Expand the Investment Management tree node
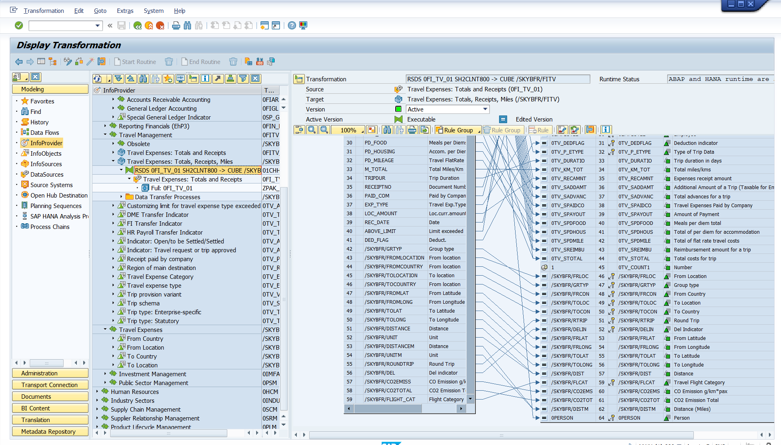Viewport: 781px width, 445px height. [x=105, y=374]
